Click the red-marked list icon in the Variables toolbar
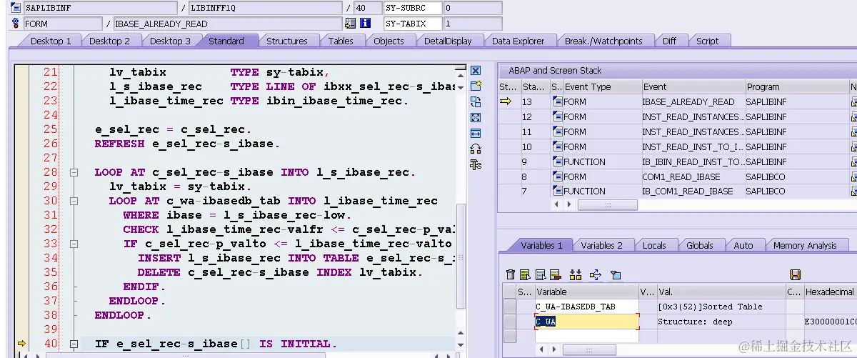 tap(555, 274)
